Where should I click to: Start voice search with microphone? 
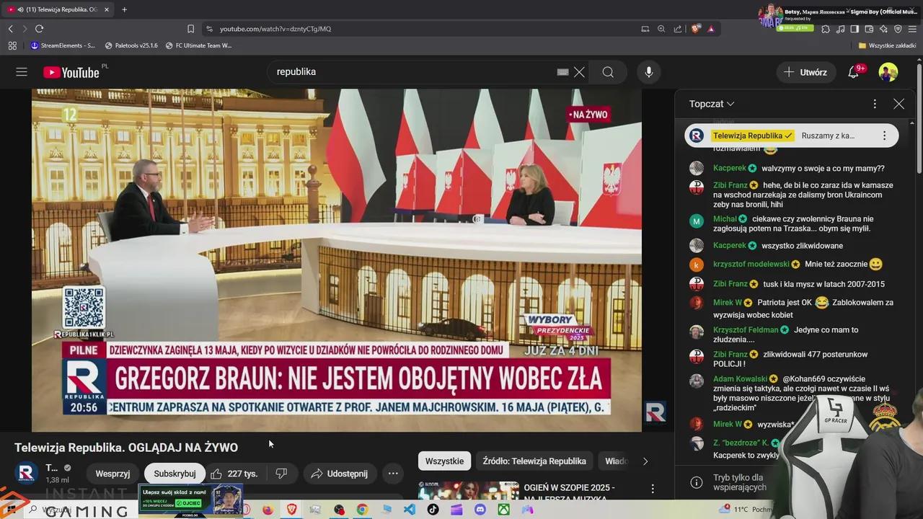click(x=649, y=72)
